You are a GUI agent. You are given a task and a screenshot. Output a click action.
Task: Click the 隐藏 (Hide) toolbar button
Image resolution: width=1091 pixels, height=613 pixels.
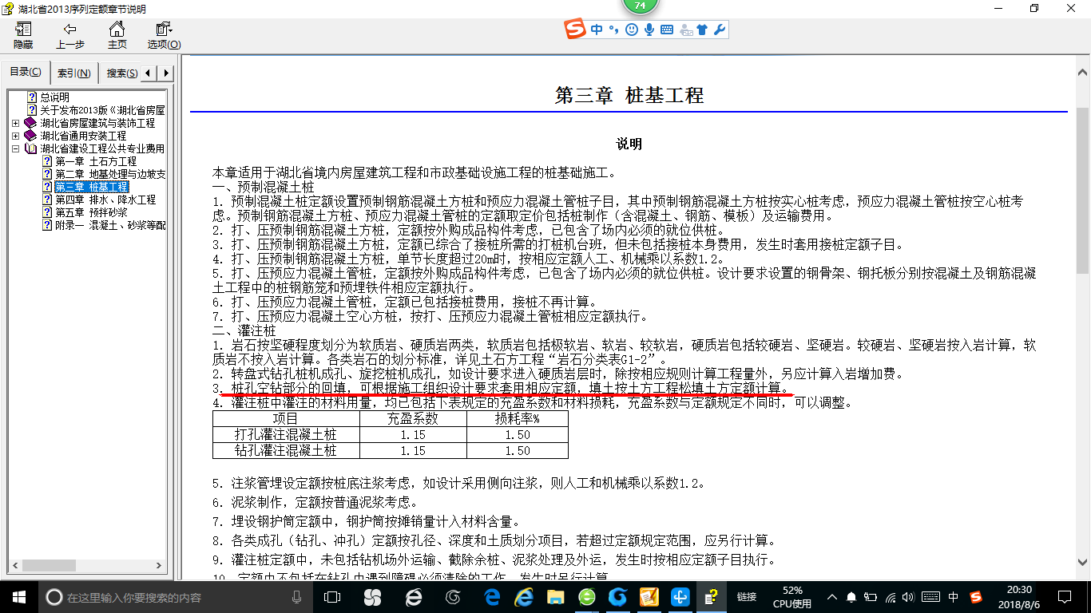tap(23, 36)
